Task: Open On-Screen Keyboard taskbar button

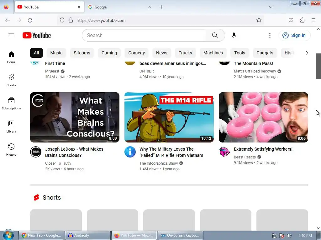Action: pyautogui.click(x=181, y=235)
